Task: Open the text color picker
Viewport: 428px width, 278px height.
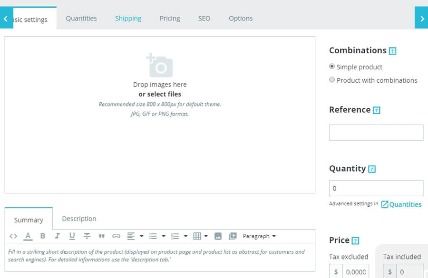Action: [28, 236]
